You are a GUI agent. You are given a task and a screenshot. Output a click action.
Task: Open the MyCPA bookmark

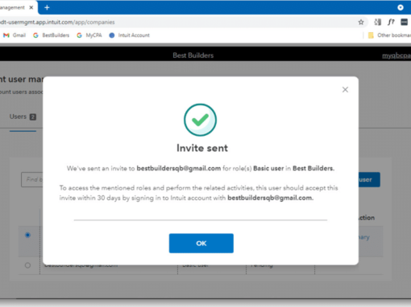89,35
